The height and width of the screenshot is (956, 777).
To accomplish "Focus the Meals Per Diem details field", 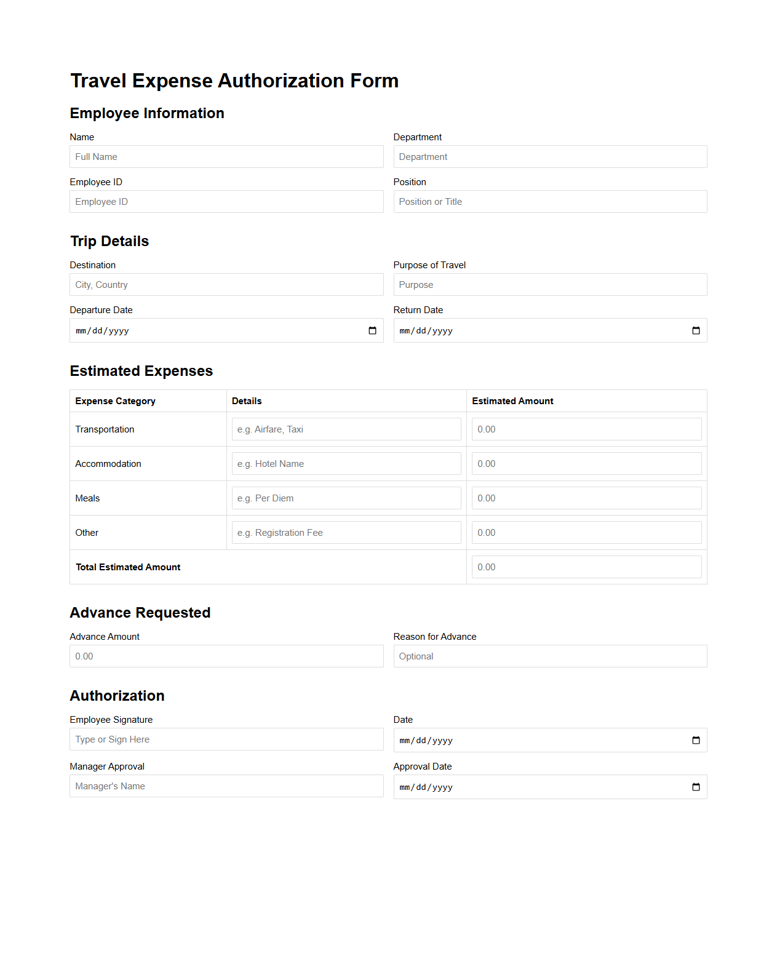I will [346, 498].
